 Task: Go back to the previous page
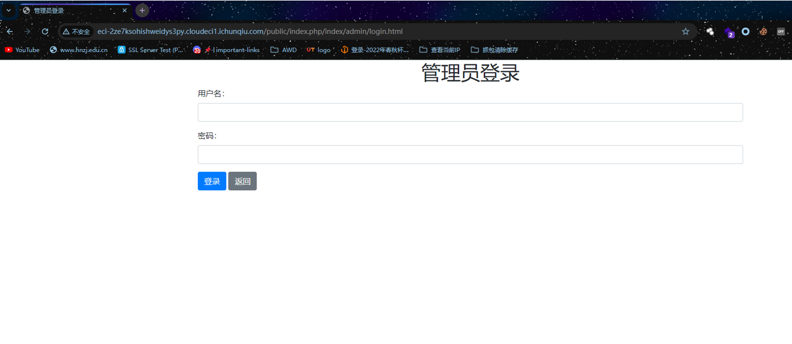pos(10,31)
